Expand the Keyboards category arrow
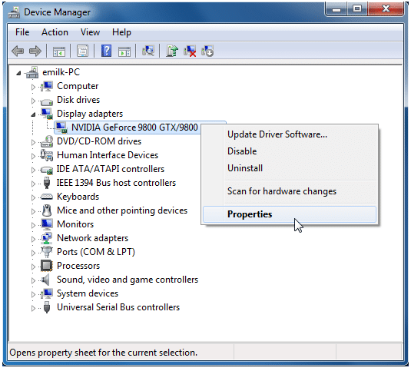 [33, 197]
